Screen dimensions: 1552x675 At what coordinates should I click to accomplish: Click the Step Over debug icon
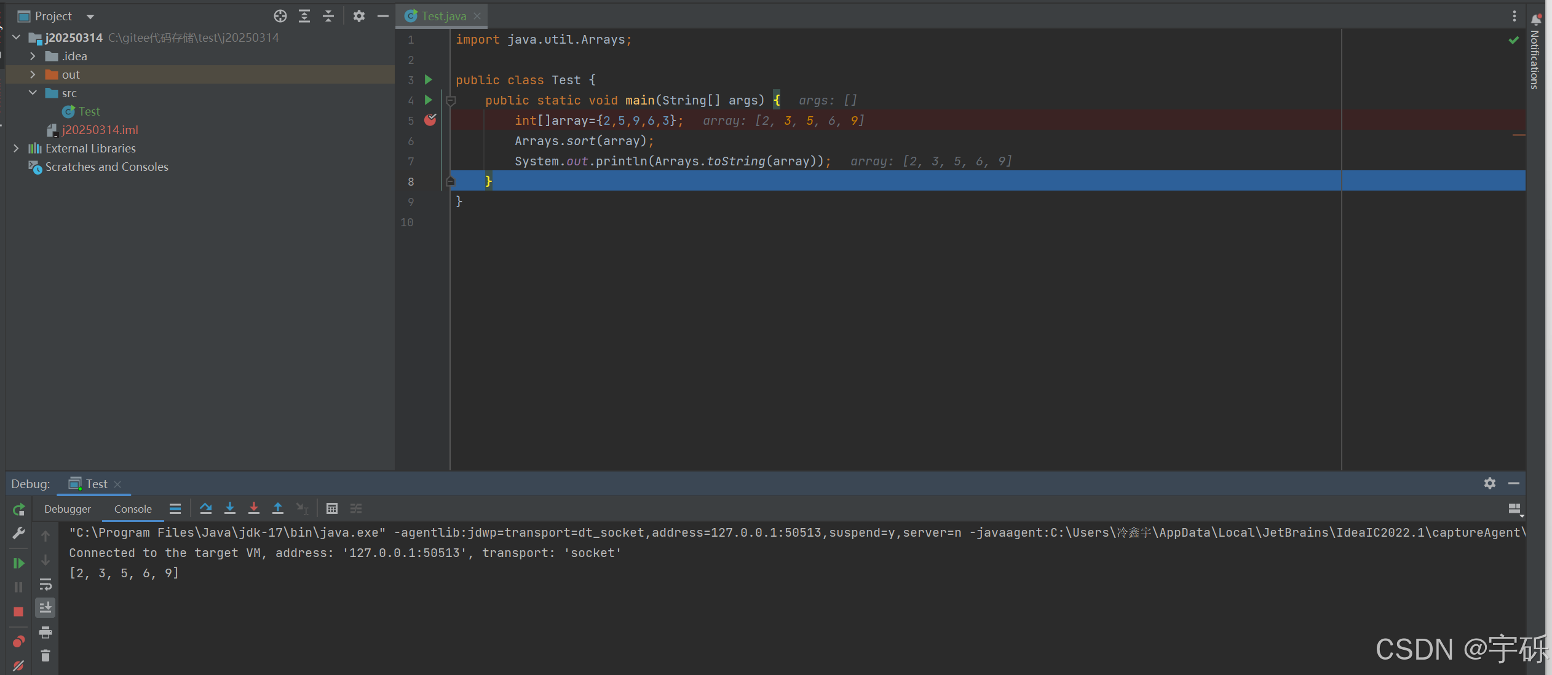click(205, 508)
